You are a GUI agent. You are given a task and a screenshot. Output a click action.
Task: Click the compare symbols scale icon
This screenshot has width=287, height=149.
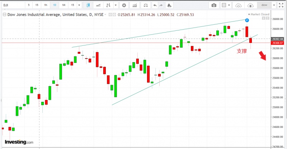coord(145,5)
